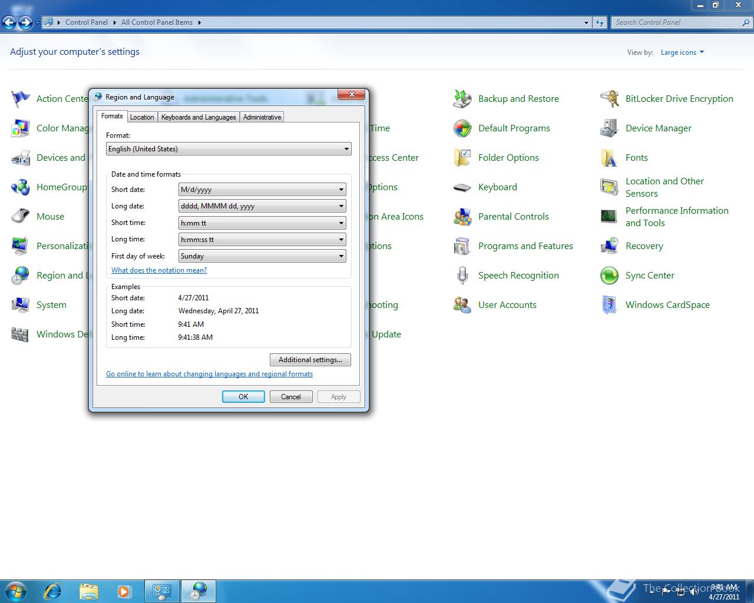Switch to Keyboards and Languages tab

tap(199, 117)
